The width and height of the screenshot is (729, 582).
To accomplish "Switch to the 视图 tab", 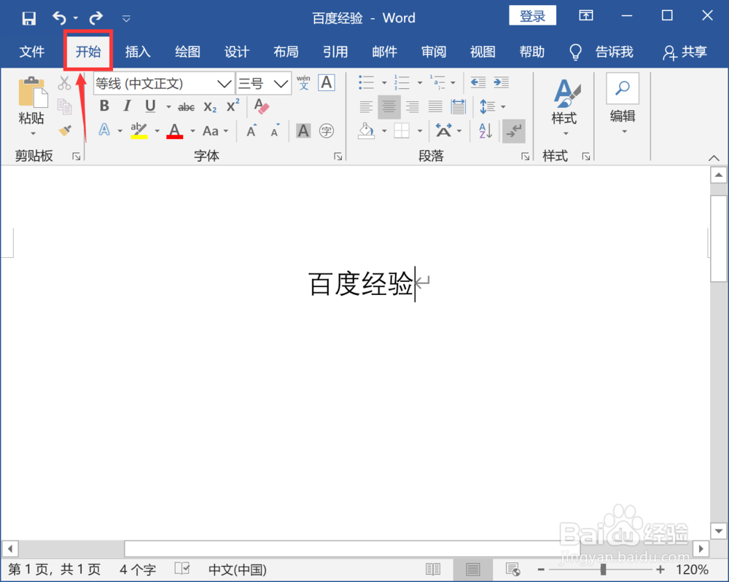I will pyautogui.click(x=483, y=52).
